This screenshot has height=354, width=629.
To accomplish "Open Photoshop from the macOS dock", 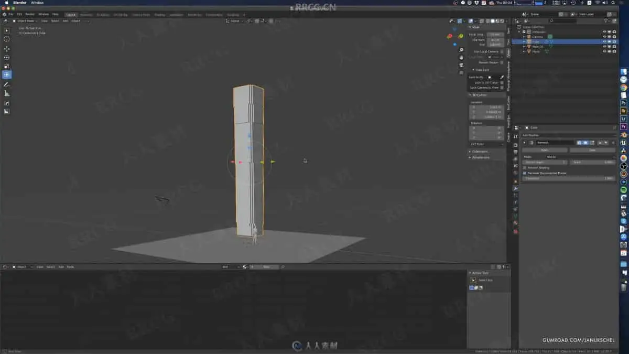I will [x=624, y=103].
